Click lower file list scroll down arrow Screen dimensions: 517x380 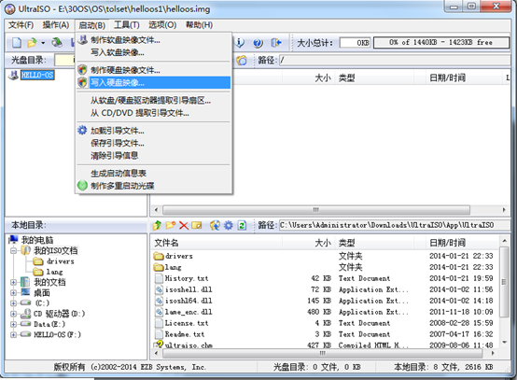(x=504, y=343)
